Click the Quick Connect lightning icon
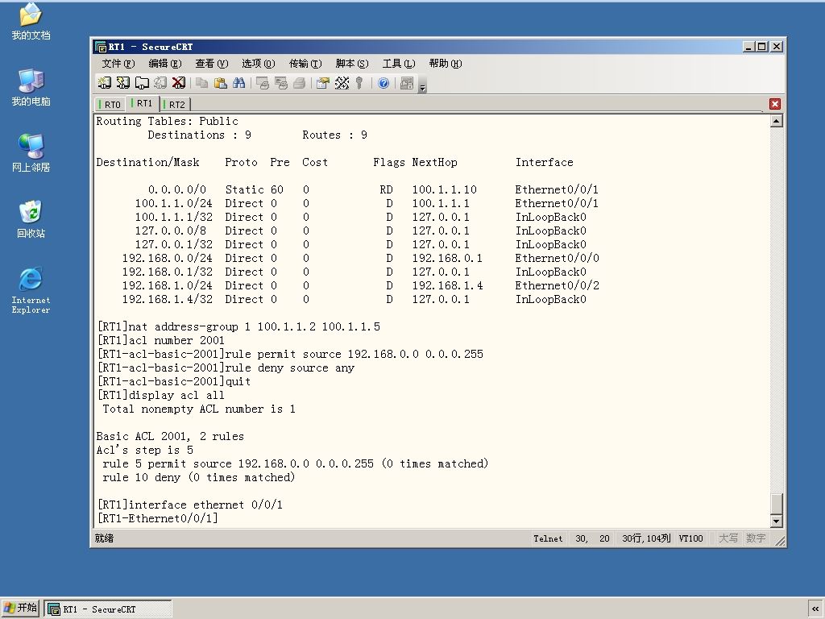825x619 pixels. click(x=123, y=83)
